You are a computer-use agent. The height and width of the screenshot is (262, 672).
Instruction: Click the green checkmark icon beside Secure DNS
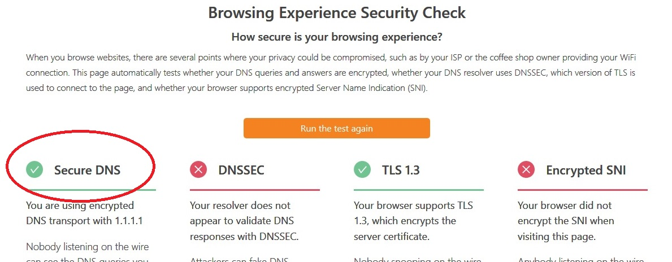34,170
